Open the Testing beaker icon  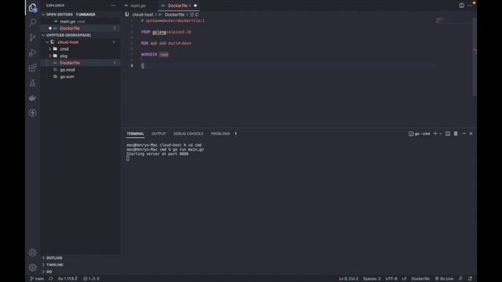coord(32,83)
